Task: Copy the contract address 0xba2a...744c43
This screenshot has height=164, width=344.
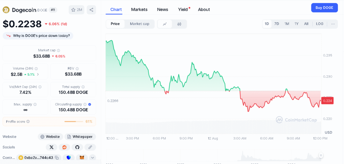Action: pyautogui.click(x=57, y=158)
